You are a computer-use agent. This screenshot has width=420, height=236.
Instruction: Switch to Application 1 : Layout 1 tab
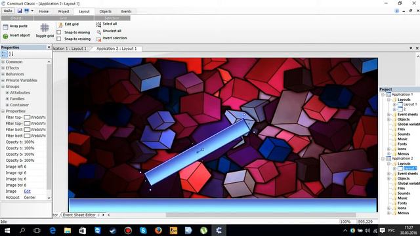point(70,49)
